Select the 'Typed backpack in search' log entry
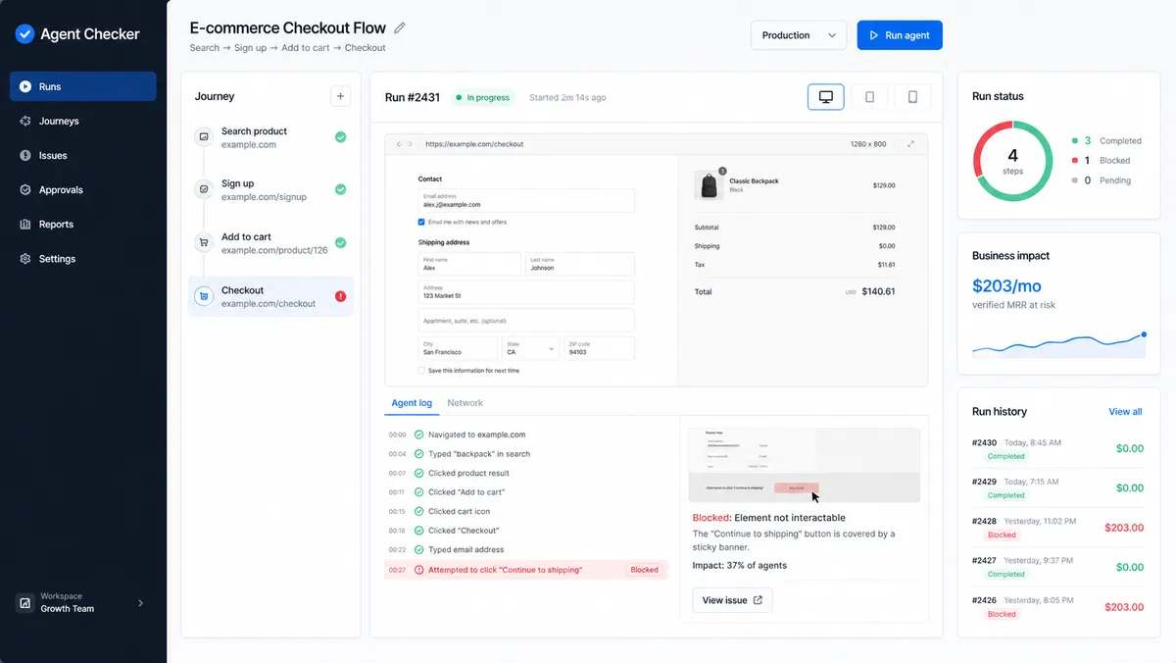Viewport: 1176px width, 663px height. [526, 454]
